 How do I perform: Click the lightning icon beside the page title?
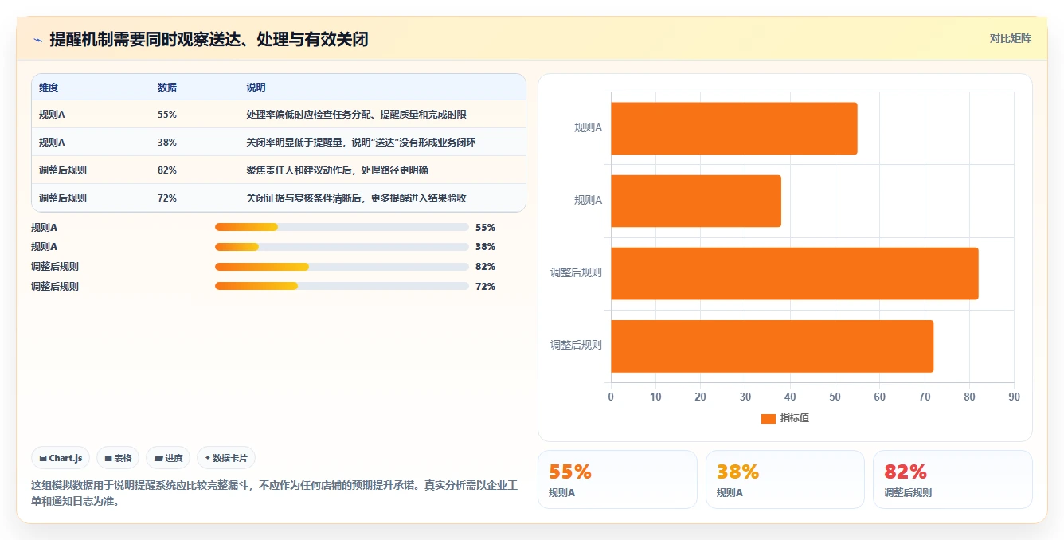[37, 40]
